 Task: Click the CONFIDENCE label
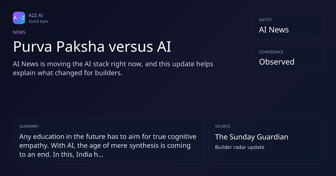coord(271,52)
